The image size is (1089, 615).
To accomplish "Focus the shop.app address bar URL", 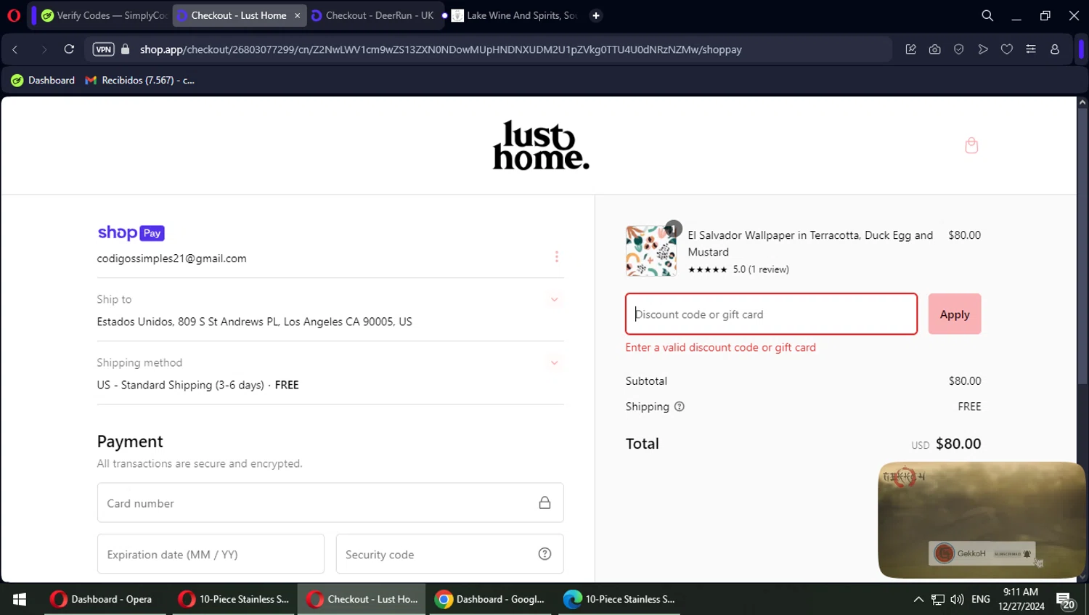I will click(x=441, y=49).
